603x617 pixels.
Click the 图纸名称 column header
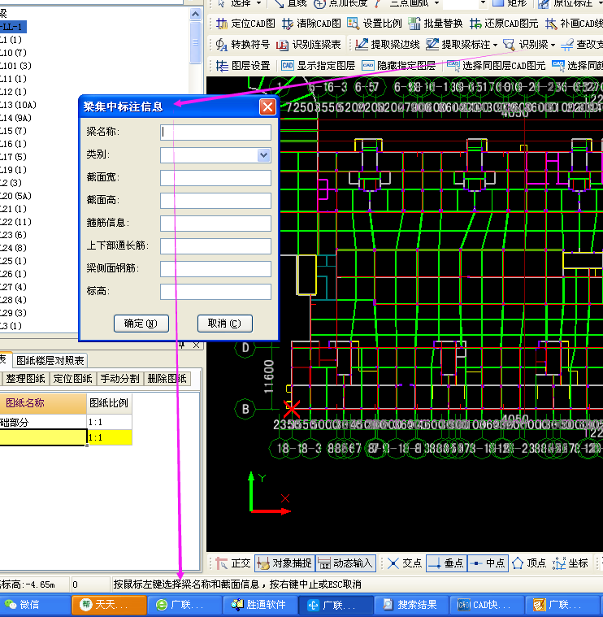pos(43,403)
